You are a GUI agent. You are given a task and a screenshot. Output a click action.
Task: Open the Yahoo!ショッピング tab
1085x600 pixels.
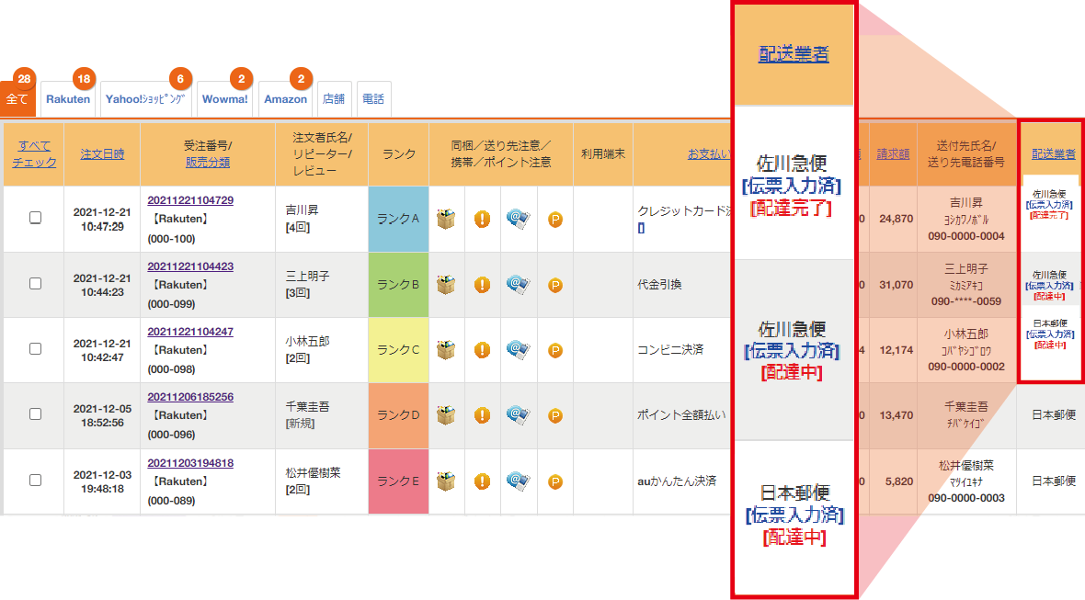tap(145, 99)
